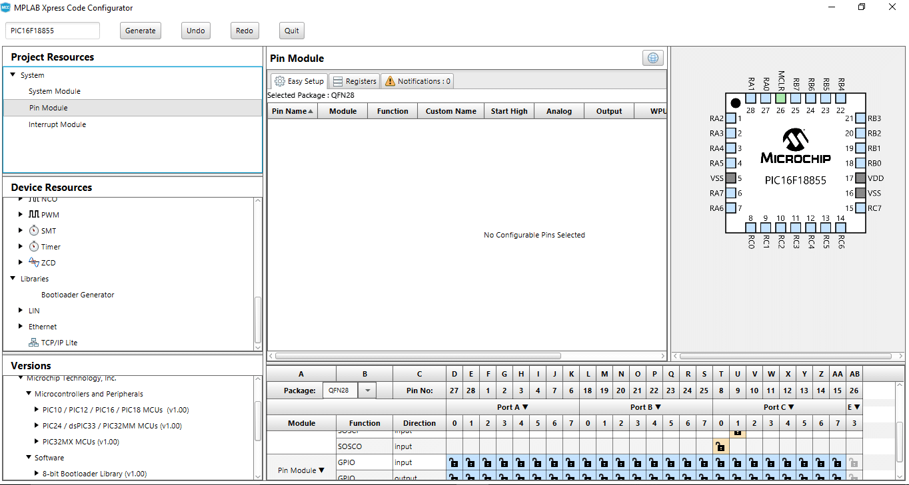Click the Undo button
909x485 pixels.
point(195,31)
